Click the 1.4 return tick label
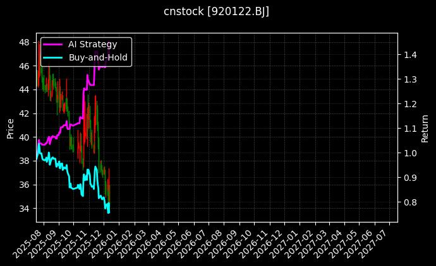The width and height of the screenshot is (436, 266). coord(409,55)
